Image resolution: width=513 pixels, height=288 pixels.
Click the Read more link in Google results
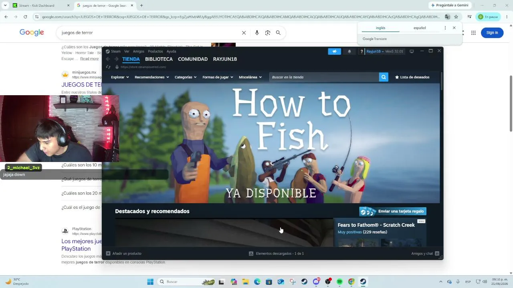pyautogui.click(x=89, y=59)
